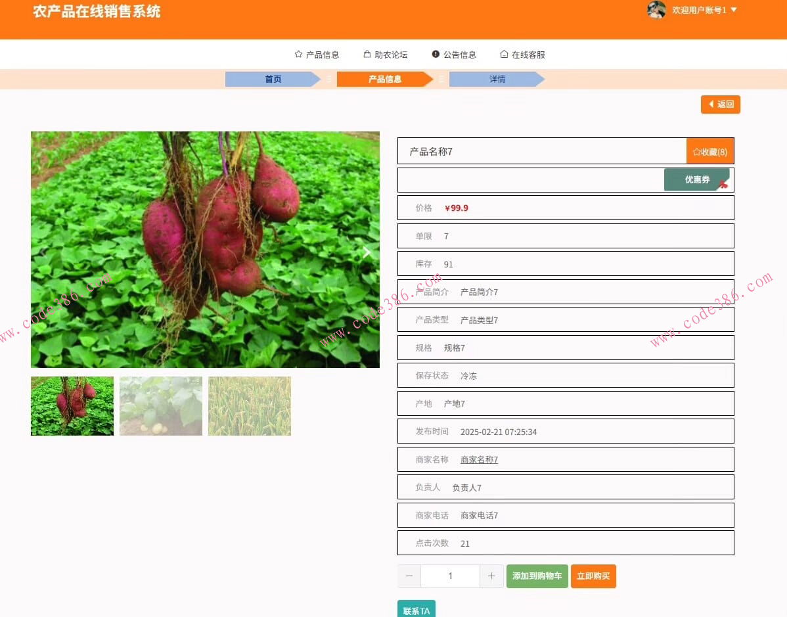Increase quantity with the plus stepper
This screenshot has width=787, height=617.
pos(492,576)
